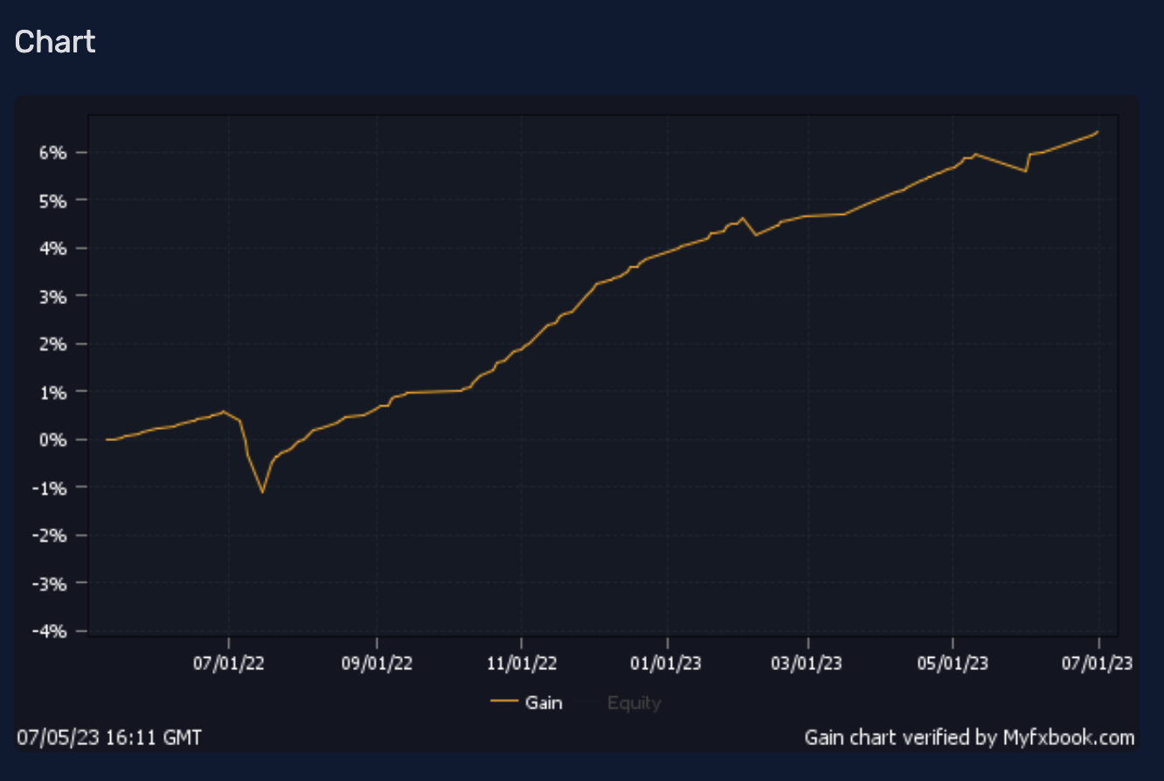
Task: Click the orange Gain legend line swatch
Action: 505,702
